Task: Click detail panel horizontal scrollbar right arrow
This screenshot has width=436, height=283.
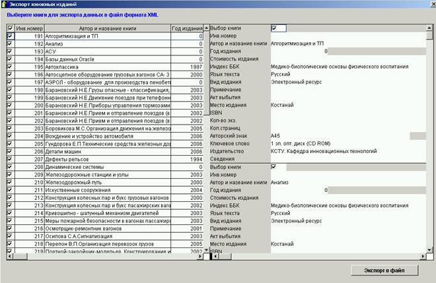Action: [423, 257]
